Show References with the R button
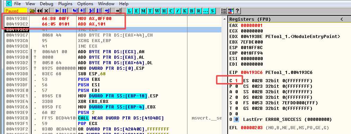351x134 pixels. coord(199,11)
